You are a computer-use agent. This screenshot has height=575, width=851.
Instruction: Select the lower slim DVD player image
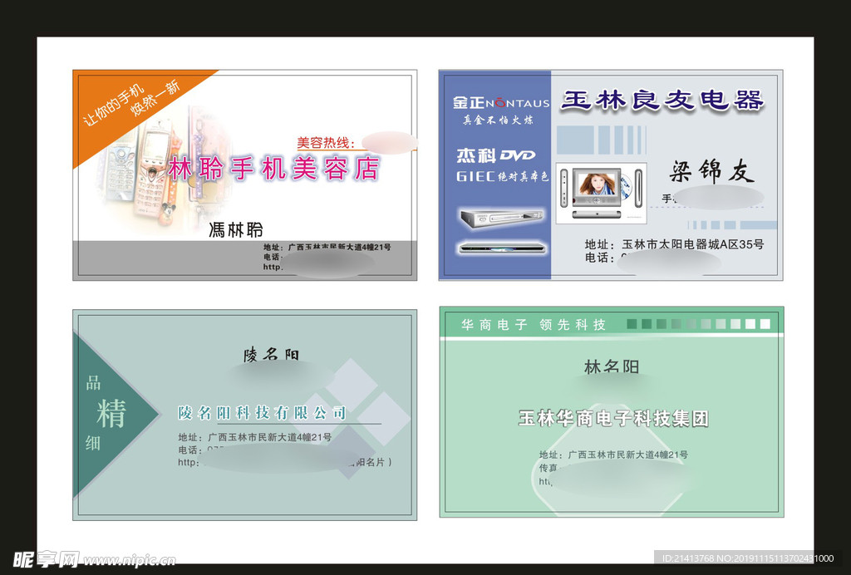[x=502, y=248]
